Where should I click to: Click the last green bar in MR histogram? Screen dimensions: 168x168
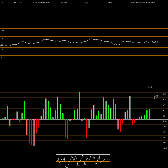pyautogui.click(x=149, y=114)
